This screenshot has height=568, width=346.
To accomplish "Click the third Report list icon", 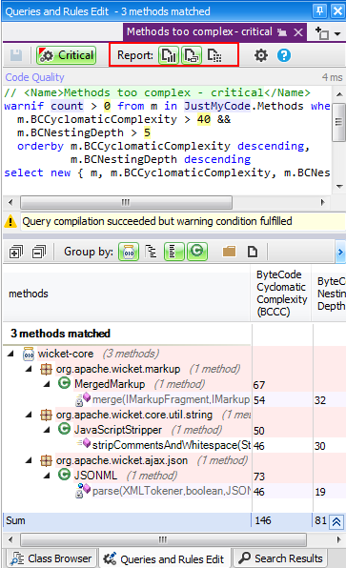I will click(214, 55).
